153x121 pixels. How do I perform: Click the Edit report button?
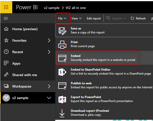click(94, 18)
